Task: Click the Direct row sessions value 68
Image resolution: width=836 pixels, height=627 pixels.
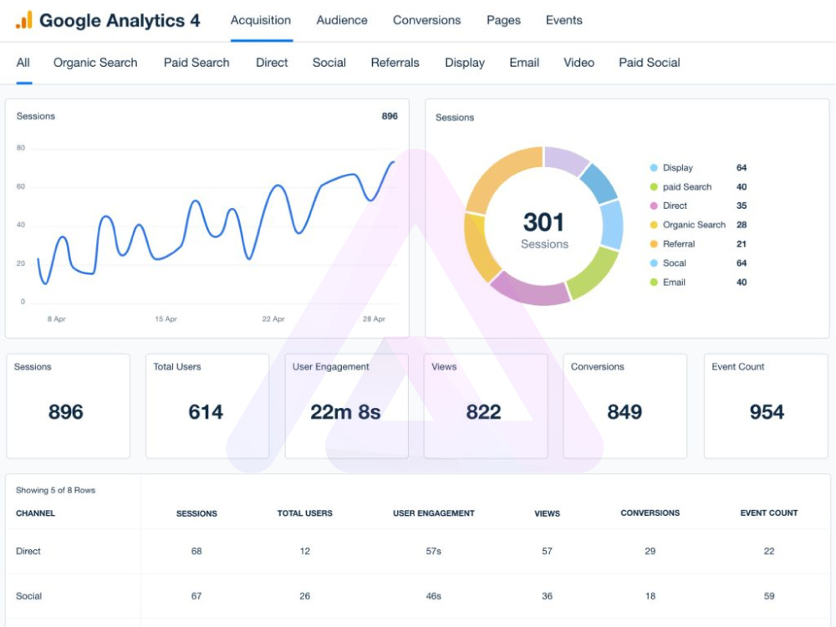Action: [196, 551]
